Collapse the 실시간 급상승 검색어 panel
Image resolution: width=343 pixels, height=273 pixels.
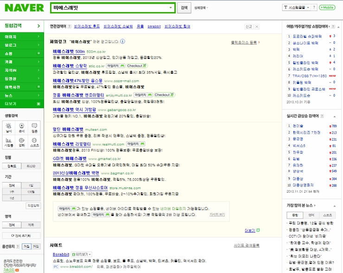335,117
